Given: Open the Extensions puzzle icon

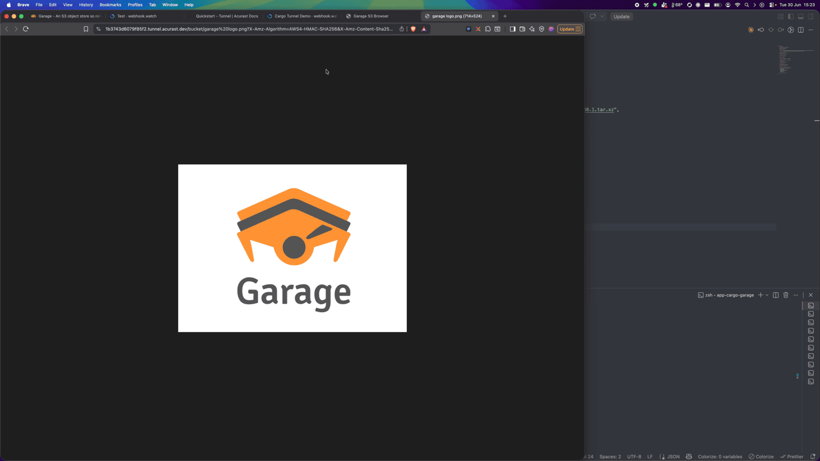Looking at the screenshot, I should coord(488,29).
